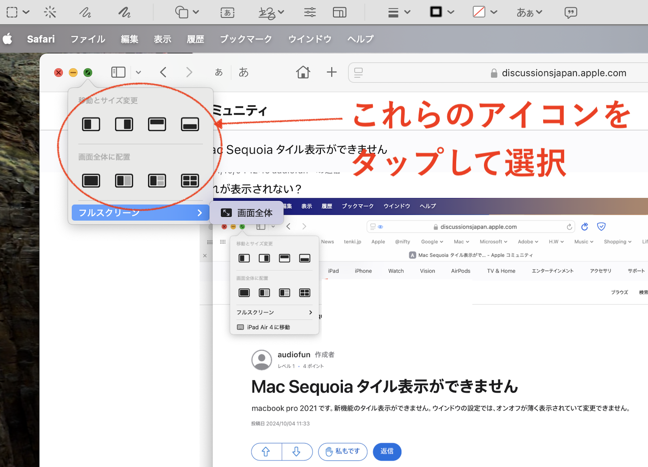
Task: Click the 私もです button
Action: [343, 452]
